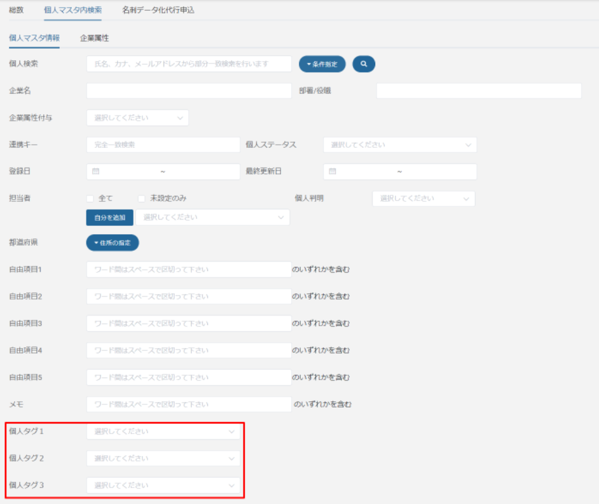Click the 個人検索 text input field
Screen dimensions: 599x504
tap(189, 64)
